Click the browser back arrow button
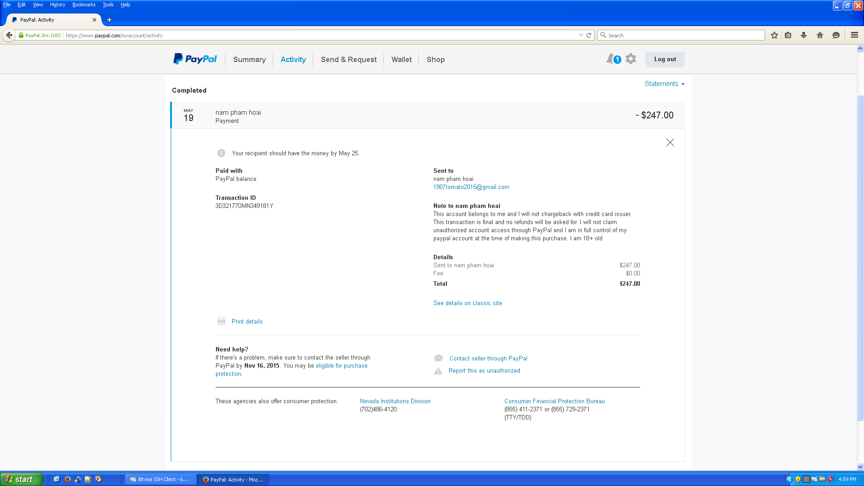 [9, 35]
